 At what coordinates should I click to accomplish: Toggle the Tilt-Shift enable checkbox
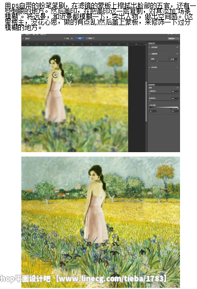click(177, 67)
